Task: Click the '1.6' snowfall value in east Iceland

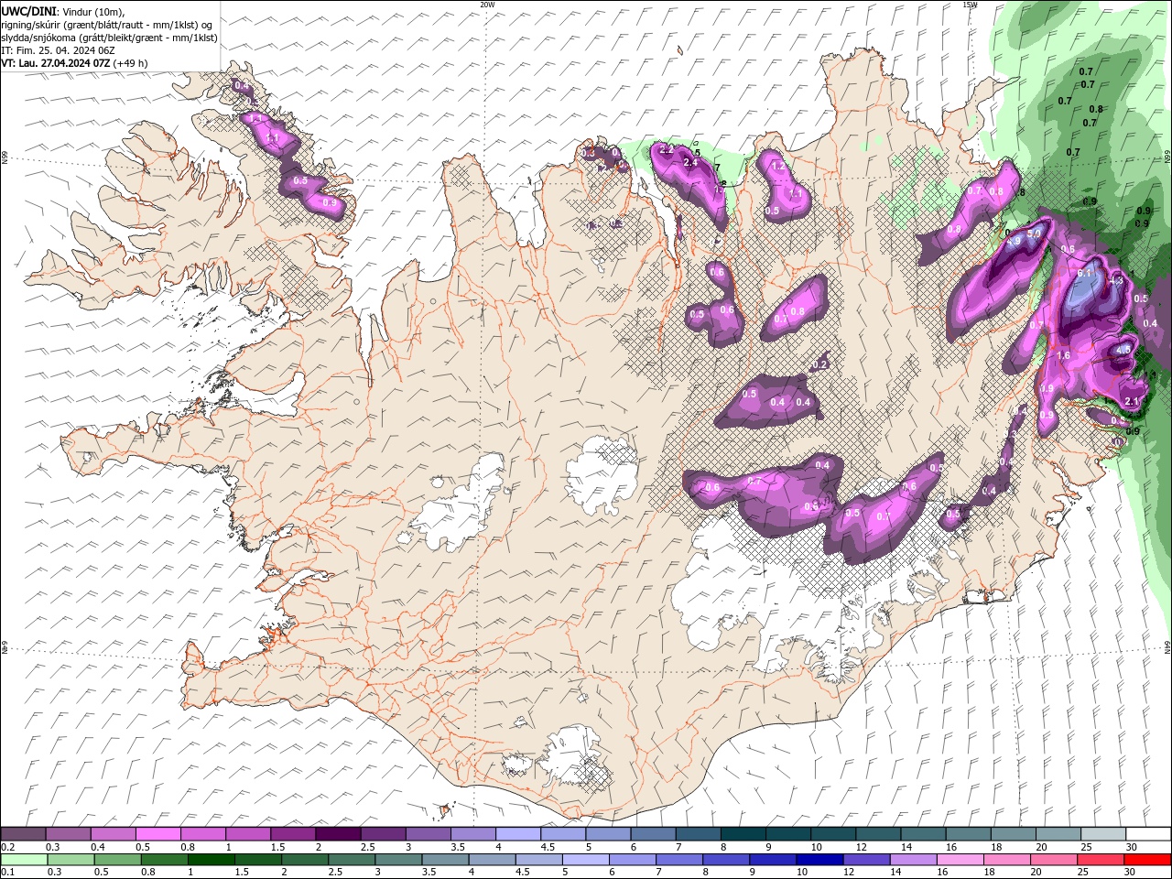Action: 1064,355
